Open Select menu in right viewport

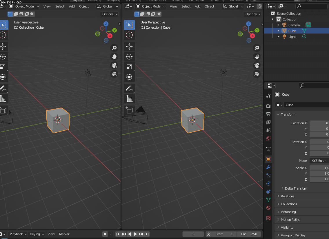[x=186, y=6]
